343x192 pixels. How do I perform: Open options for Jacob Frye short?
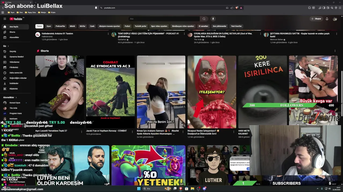tap(132, 132)
